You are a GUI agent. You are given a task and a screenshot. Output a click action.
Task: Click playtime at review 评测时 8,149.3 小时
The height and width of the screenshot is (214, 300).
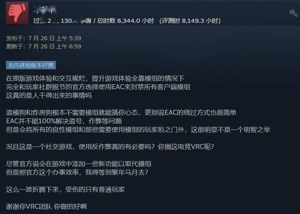(x=190, y=21)
